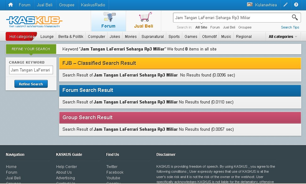Open footer Youtube link
Viewport: 306px width, 184px height.
(x=113, y=178)
